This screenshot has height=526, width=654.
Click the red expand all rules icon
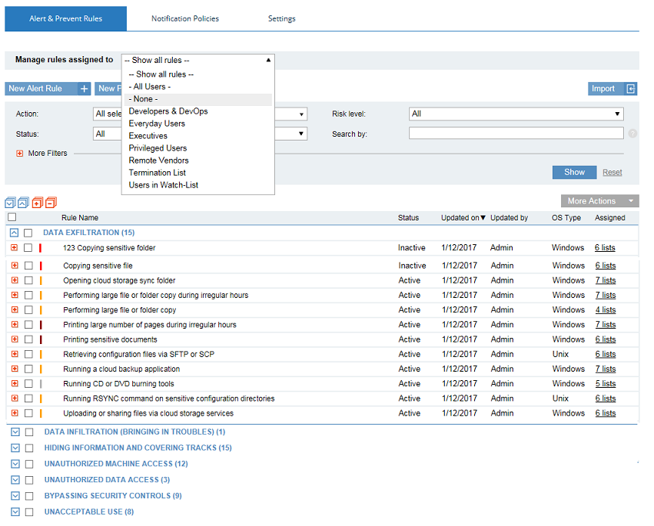pos(37,203)
